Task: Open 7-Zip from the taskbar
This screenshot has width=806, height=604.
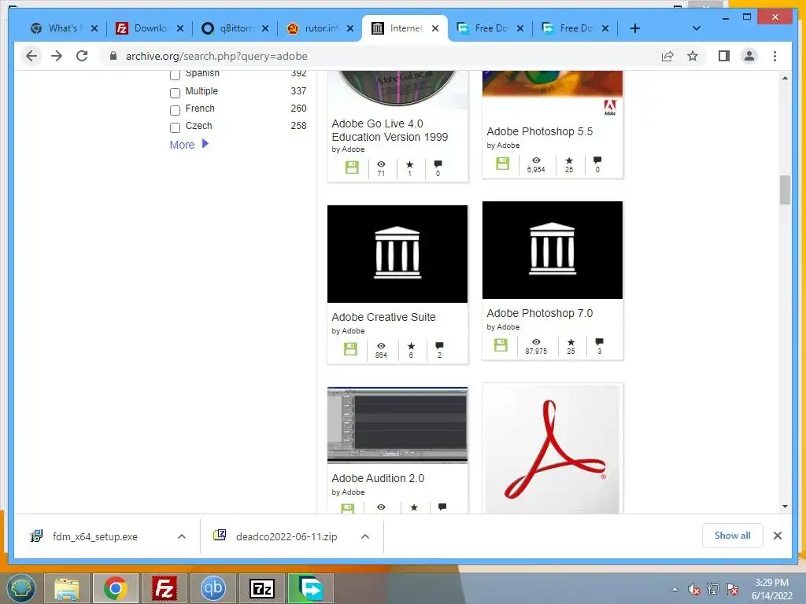Action: tap(261, 588)
